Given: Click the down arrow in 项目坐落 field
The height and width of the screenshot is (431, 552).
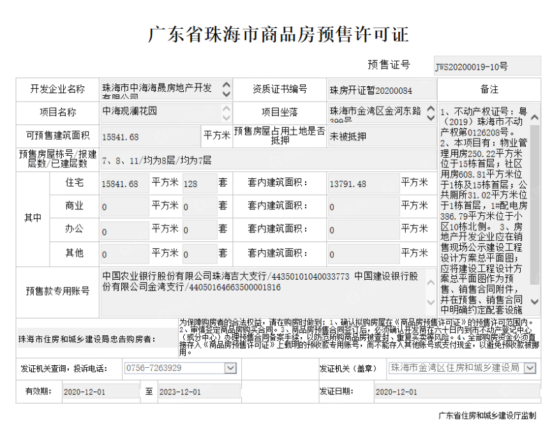Looking at the screenshot, I should click(x=431, y=117).
